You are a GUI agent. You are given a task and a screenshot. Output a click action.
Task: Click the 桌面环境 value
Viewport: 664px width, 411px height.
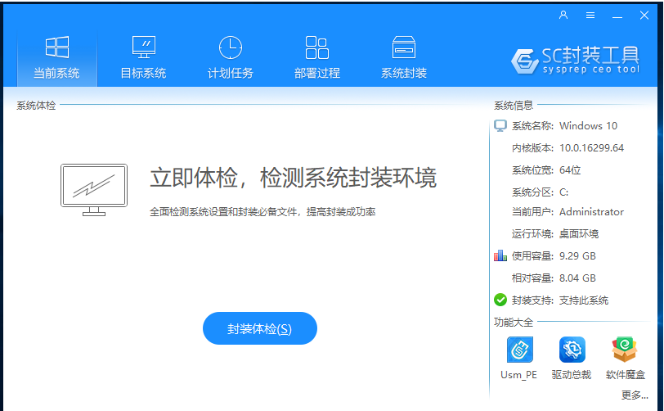coord(579,233)
